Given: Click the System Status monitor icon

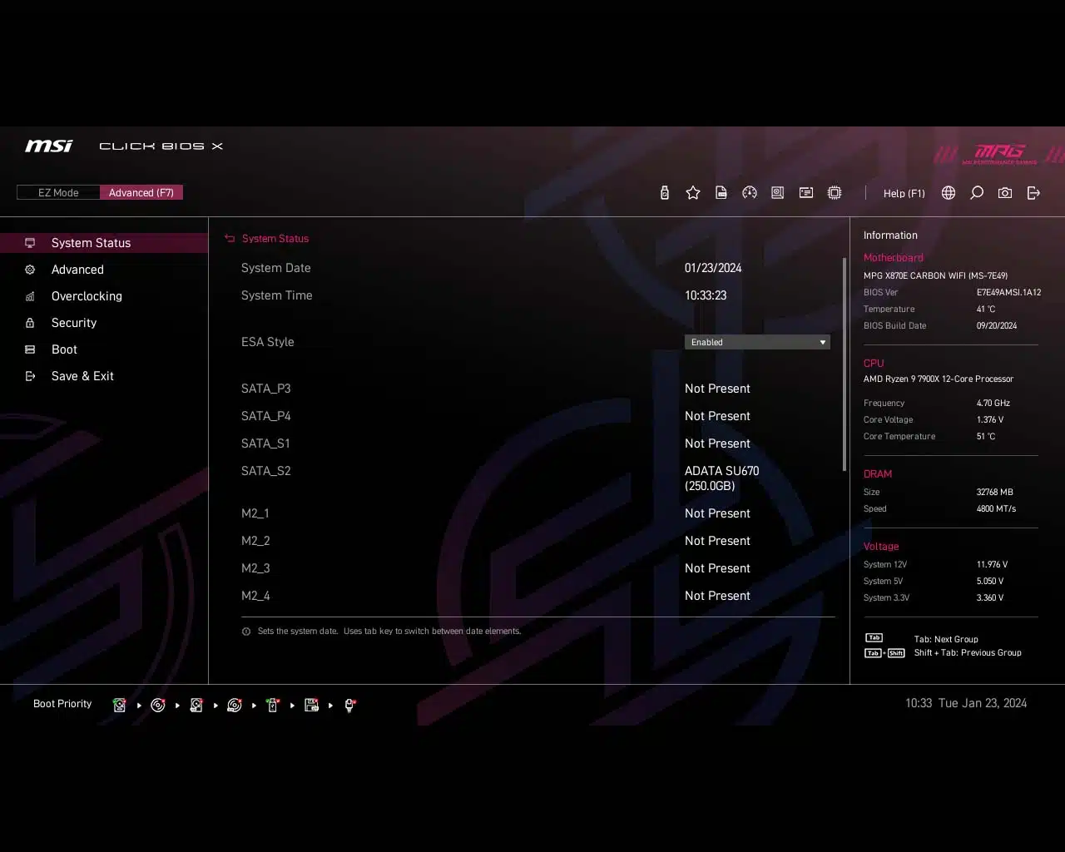Looking at the screenshot, I should click(30, 243).
